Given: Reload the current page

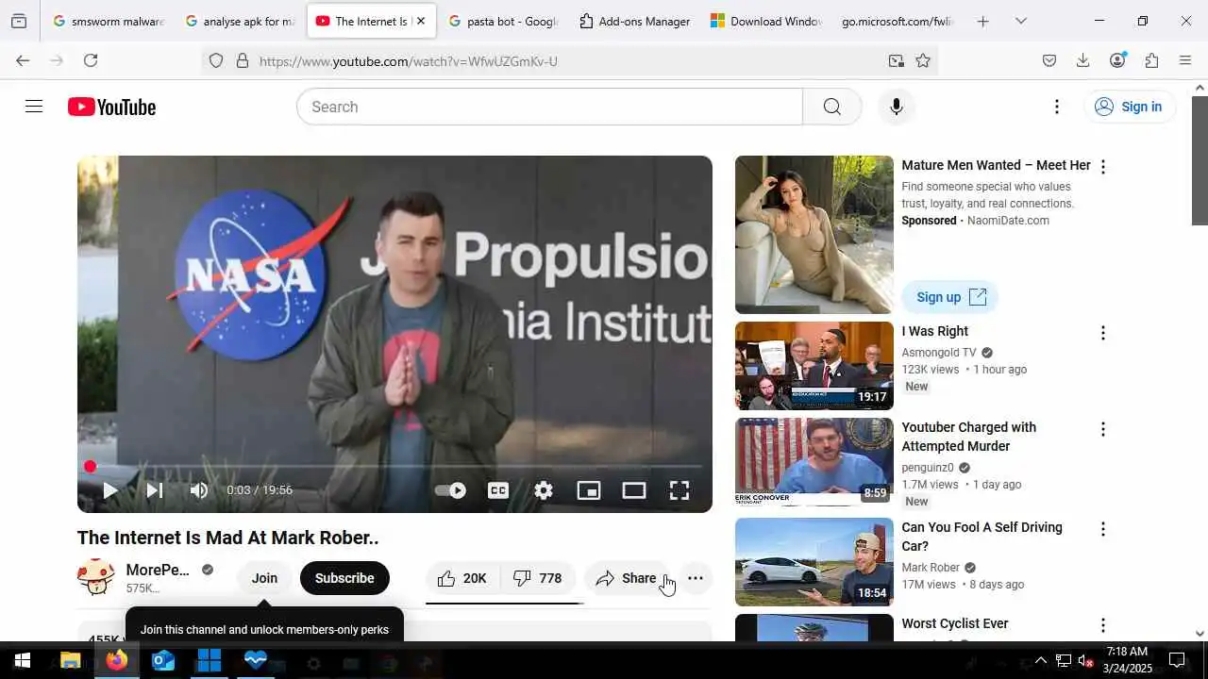Looking at the screenshot, I should pyautogui.click(x=91, y=60).
